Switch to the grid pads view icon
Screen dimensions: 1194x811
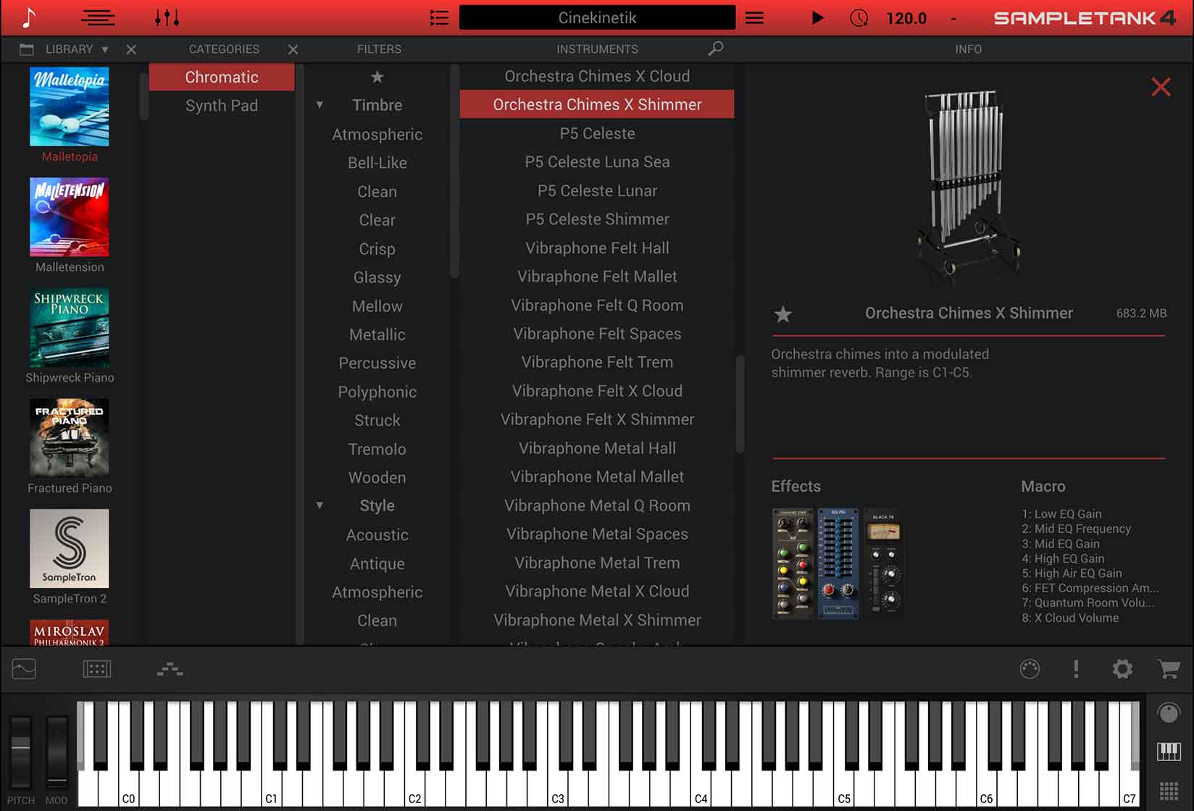coord(1169,790)
